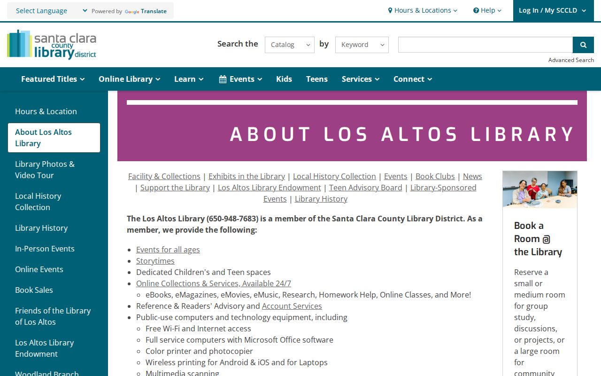The height and width of the screenshot is (376, 601).
Task: Click the magnifying glass search button
Action: click(583, 45)
